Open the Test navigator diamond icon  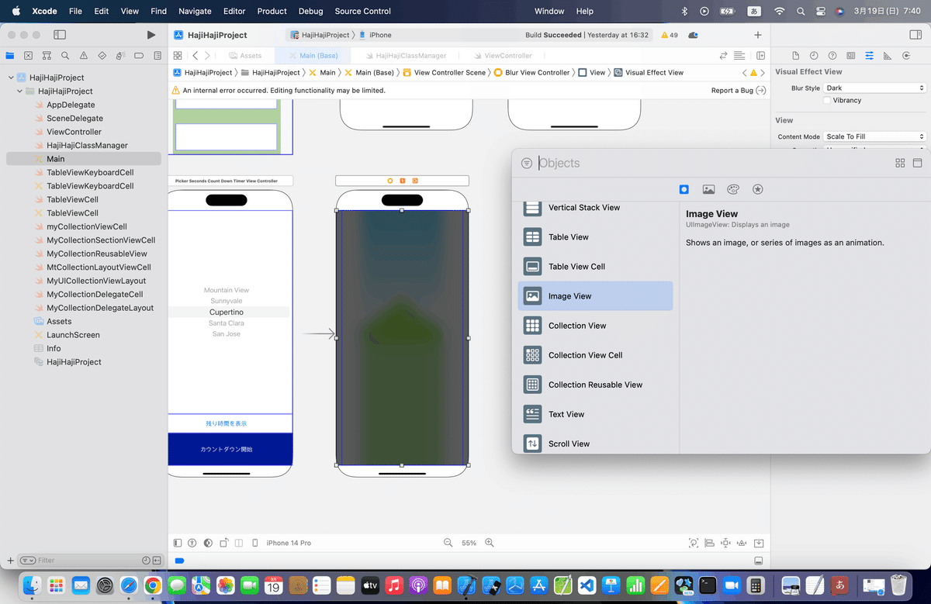pos(102,56)
